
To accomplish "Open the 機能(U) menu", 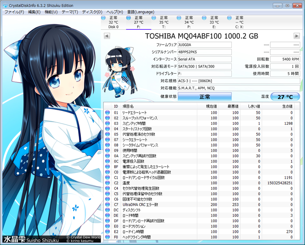I will [x=51, y=12].
